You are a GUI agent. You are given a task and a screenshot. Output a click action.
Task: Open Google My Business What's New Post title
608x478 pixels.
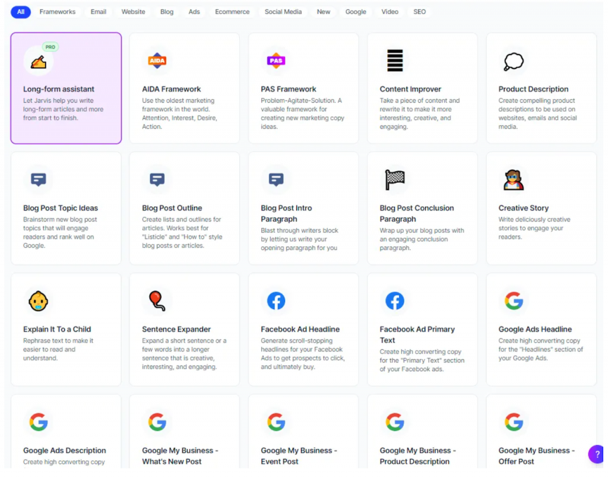pos(180,456)
